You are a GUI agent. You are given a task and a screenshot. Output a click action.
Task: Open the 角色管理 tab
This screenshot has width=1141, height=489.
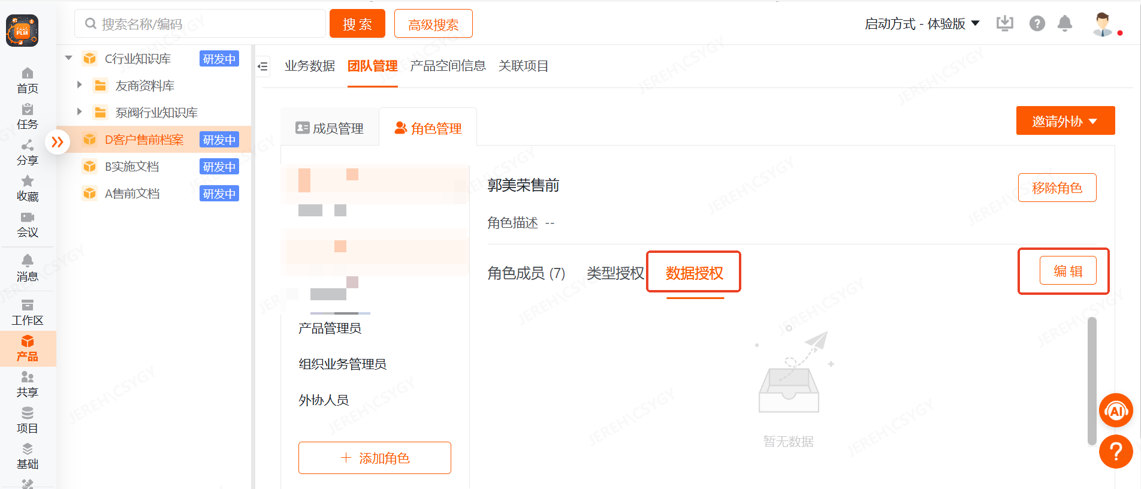pos(428,128)
